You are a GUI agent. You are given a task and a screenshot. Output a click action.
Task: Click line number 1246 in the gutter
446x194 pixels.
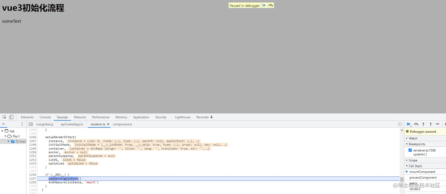point(32,137)
